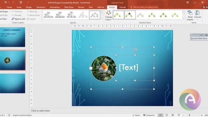This screenshot has height=117, width=208.
Task: Open the Review tab
Action: click(81, 7)
